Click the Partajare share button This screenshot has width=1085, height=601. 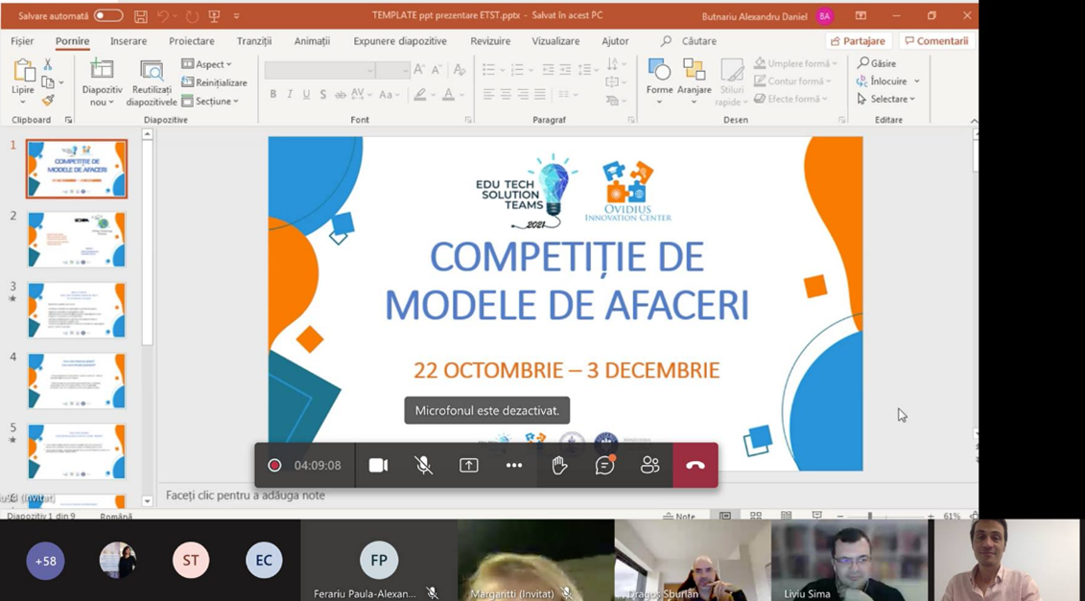pyautogui.click(x=858, y=41)
